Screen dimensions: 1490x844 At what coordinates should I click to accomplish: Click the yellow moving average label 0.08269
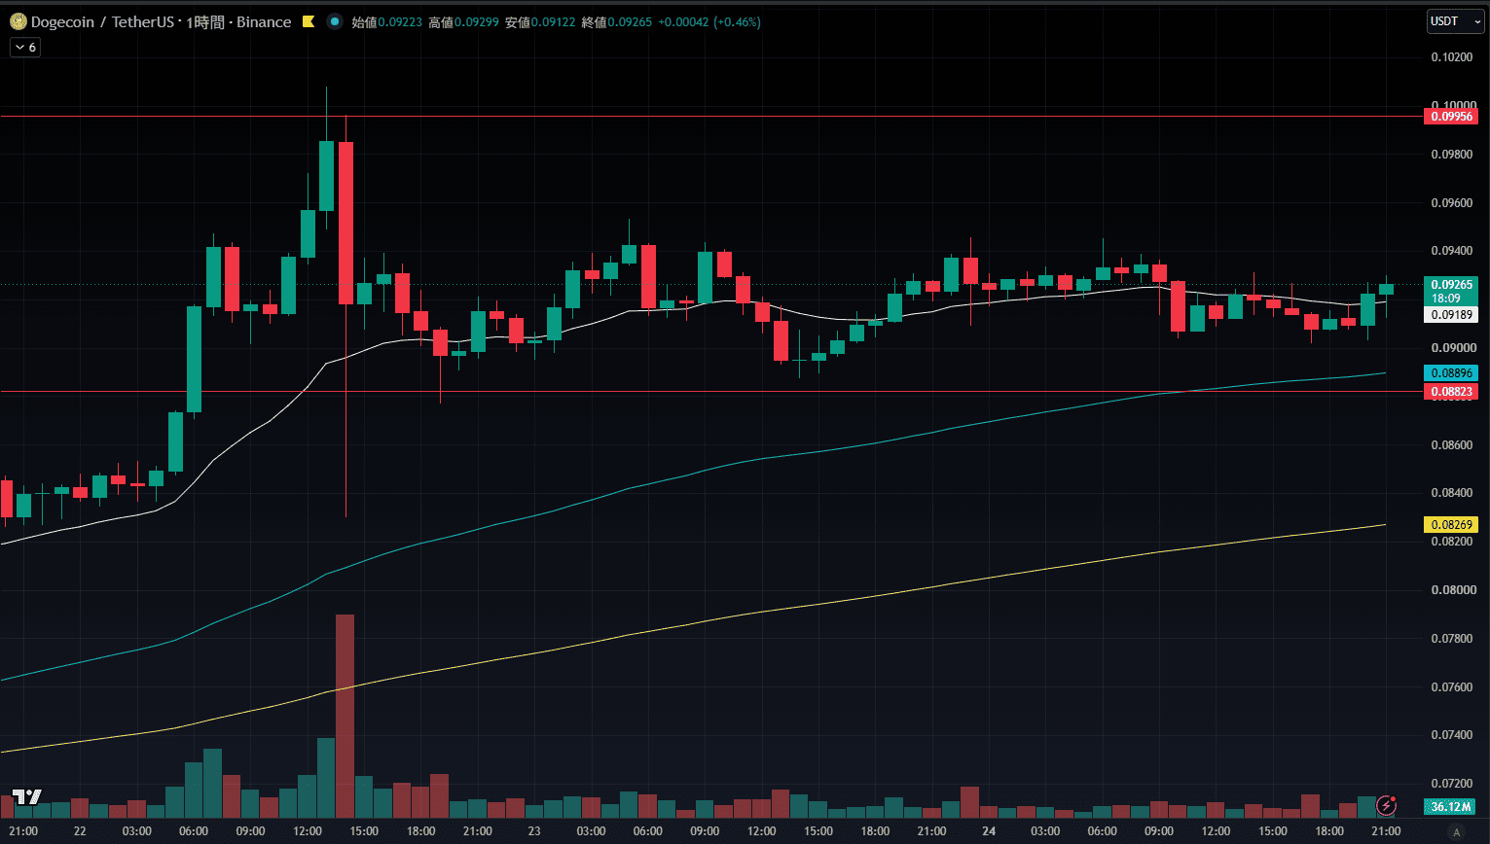1451,525
